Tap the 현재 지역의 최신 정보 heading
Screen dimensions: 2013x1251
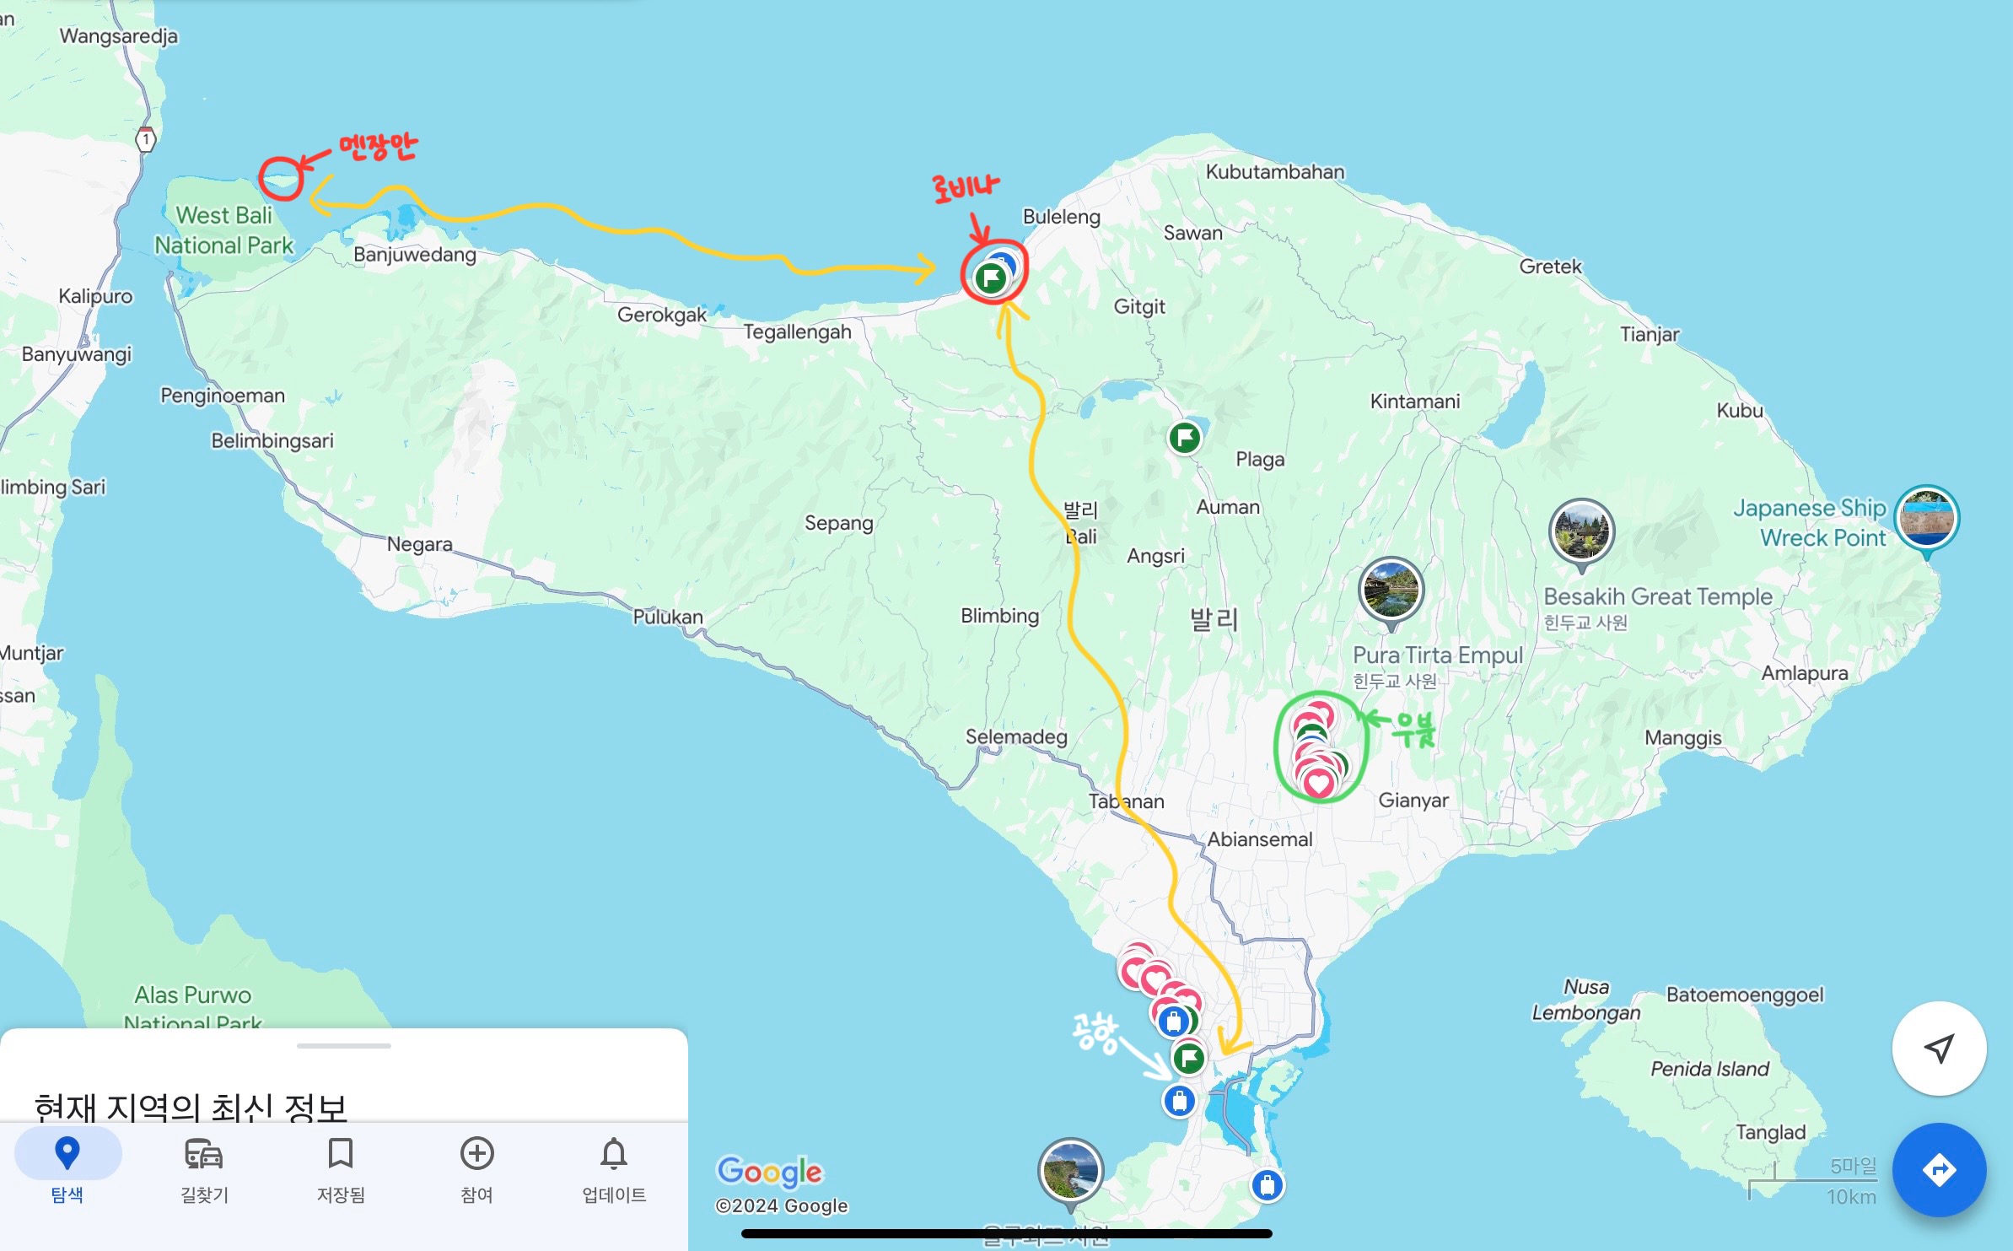tap(191, 1106)
